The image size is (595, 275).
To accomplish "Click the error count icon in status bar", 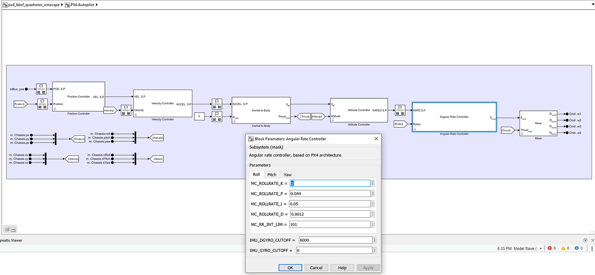I will pos(549,248).
